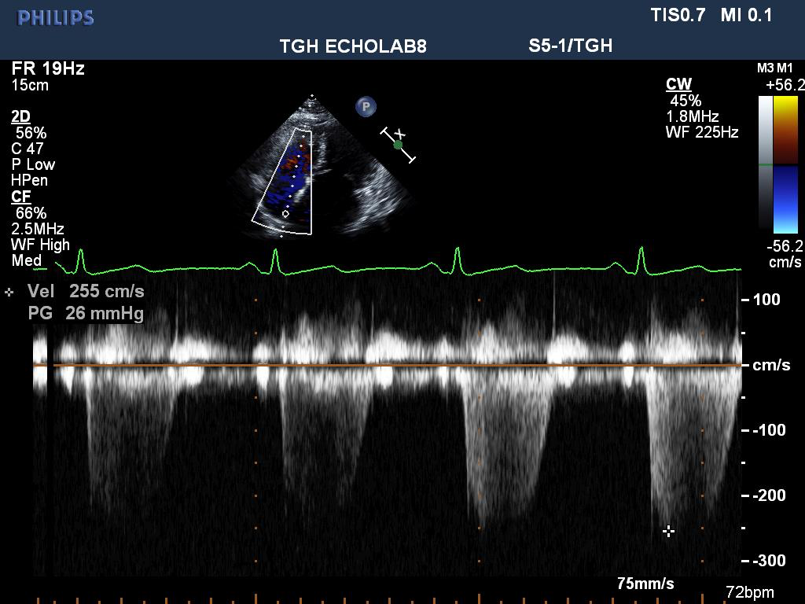Screen dimensions: 805x604
Task: Select the underlined 2D mode label
Action: tap(20, 116)
